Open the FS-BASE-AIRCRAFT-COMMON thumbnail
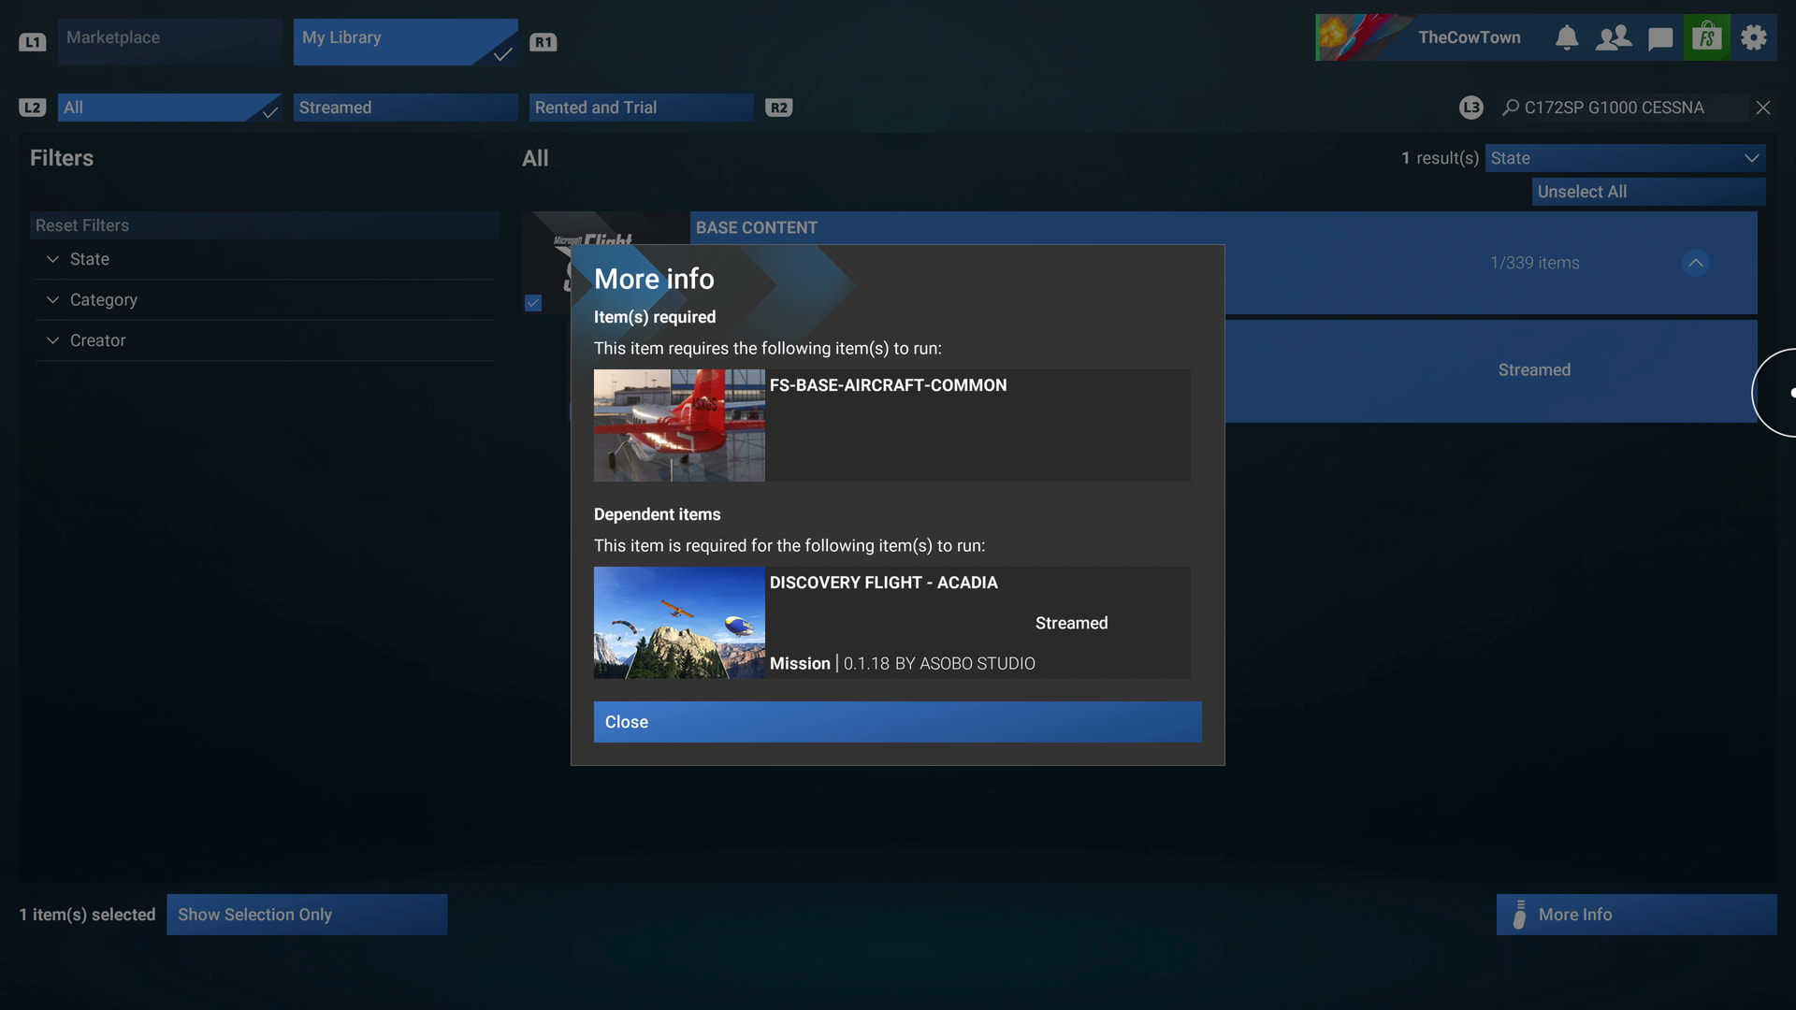Screen dimensions: 1796x1010 tap(679, 426)
